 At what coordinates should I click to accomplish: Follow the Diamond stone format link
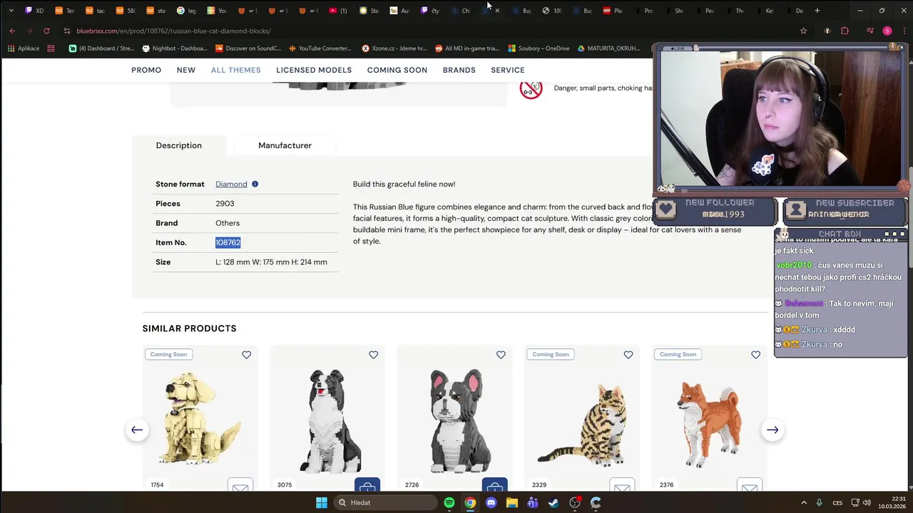231,184
